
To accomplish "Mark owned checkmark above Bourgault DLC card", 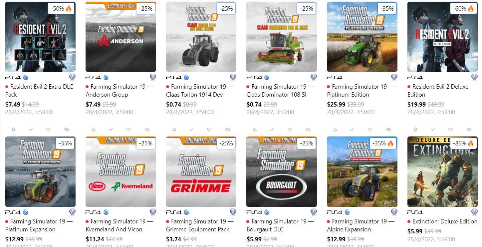I will [x=272, y=129].
